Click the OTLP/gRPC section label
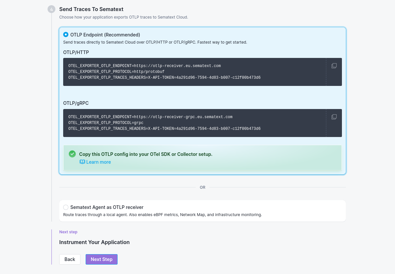Viewport: 395px width, 274px height. (x=76, y=103)
